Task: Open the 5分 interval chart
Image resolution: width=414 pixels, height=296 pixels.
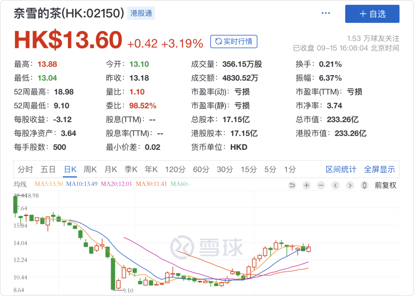Action: (x=271, y=169)
